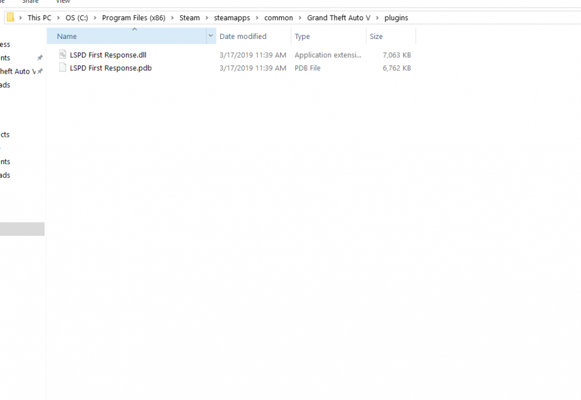Select the LSPD First Response.dll file icon
581x400 pixels.
click(63, 54)
